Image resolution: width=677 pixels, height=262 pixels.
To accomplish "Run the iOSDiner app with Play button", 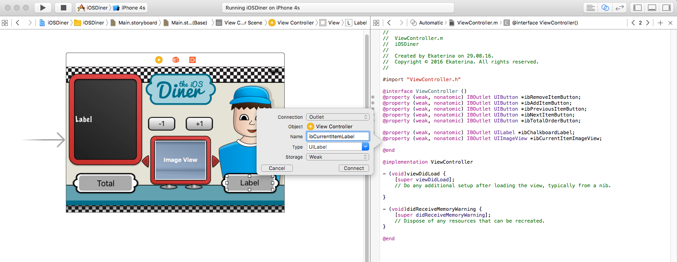I will tap(43, 8).
